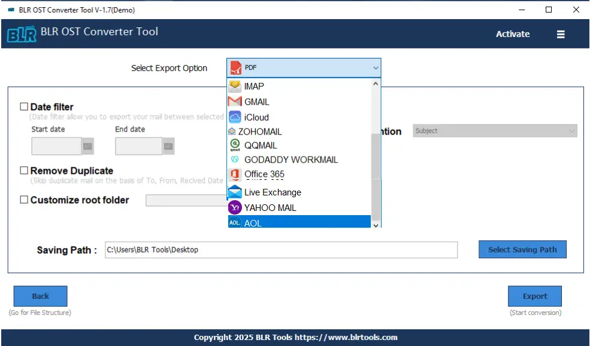Toggle the Remove Duplicate checkbox
This screenshot has height=346, width=590.
click(24, 171)
